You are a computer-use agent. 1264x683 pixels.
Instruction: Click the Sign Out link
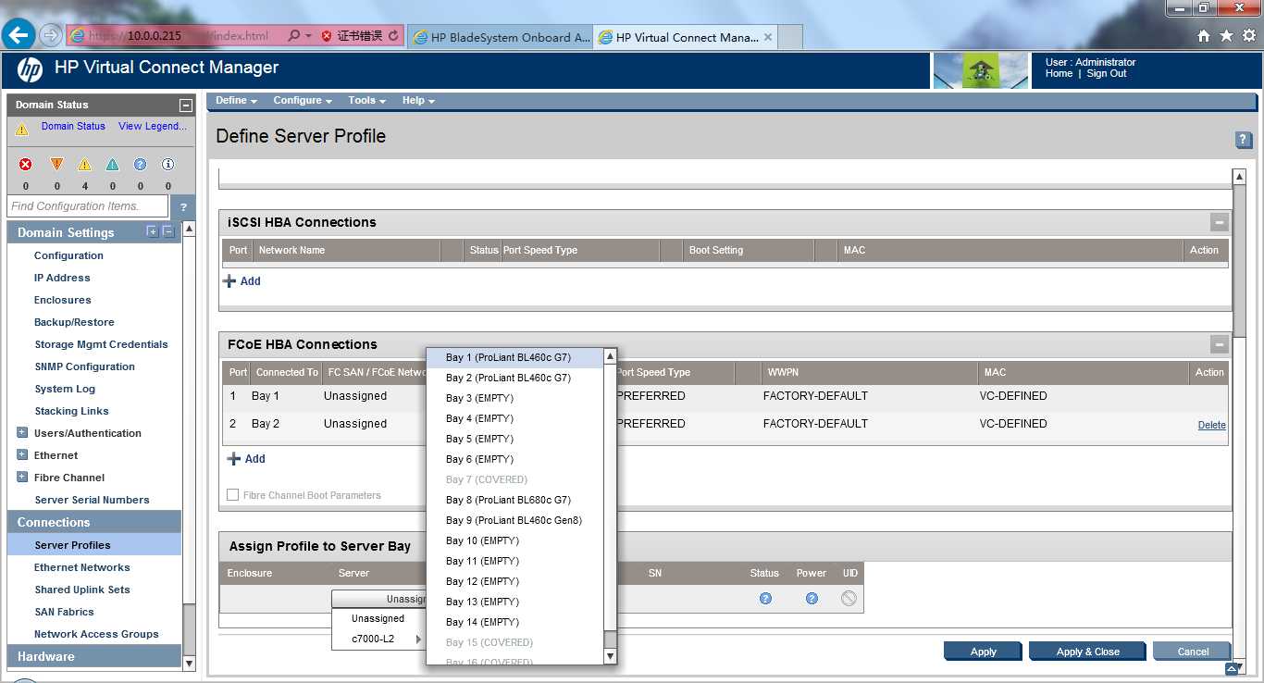1107,73
